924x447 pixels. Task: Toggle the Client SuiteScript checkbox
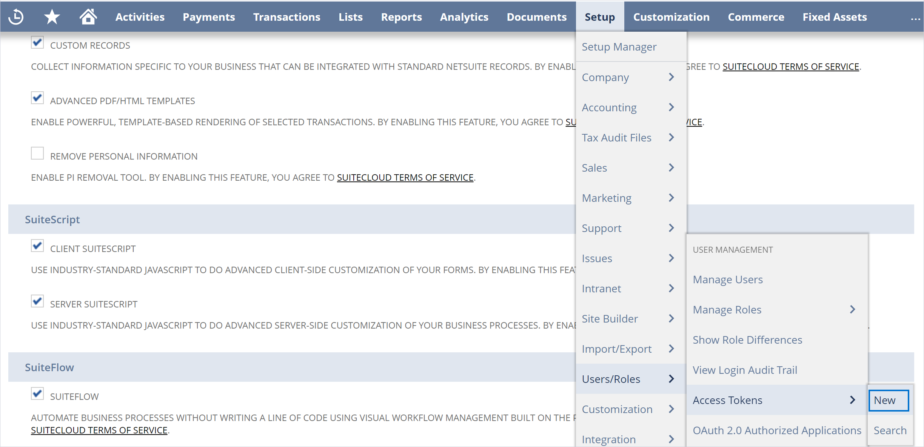37,246
